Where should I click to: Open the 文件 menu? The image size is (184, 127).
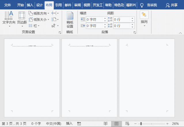(7, 5)
